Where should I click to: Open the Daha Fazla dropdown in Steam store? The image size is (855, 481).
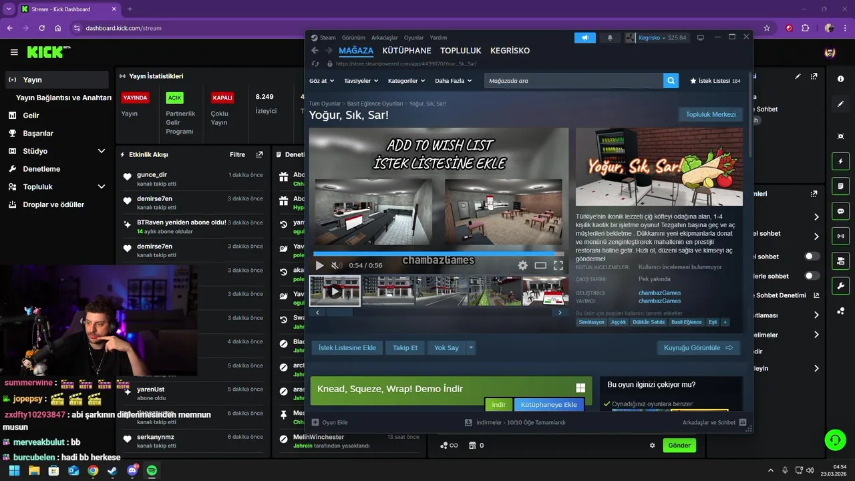point(454,81)
